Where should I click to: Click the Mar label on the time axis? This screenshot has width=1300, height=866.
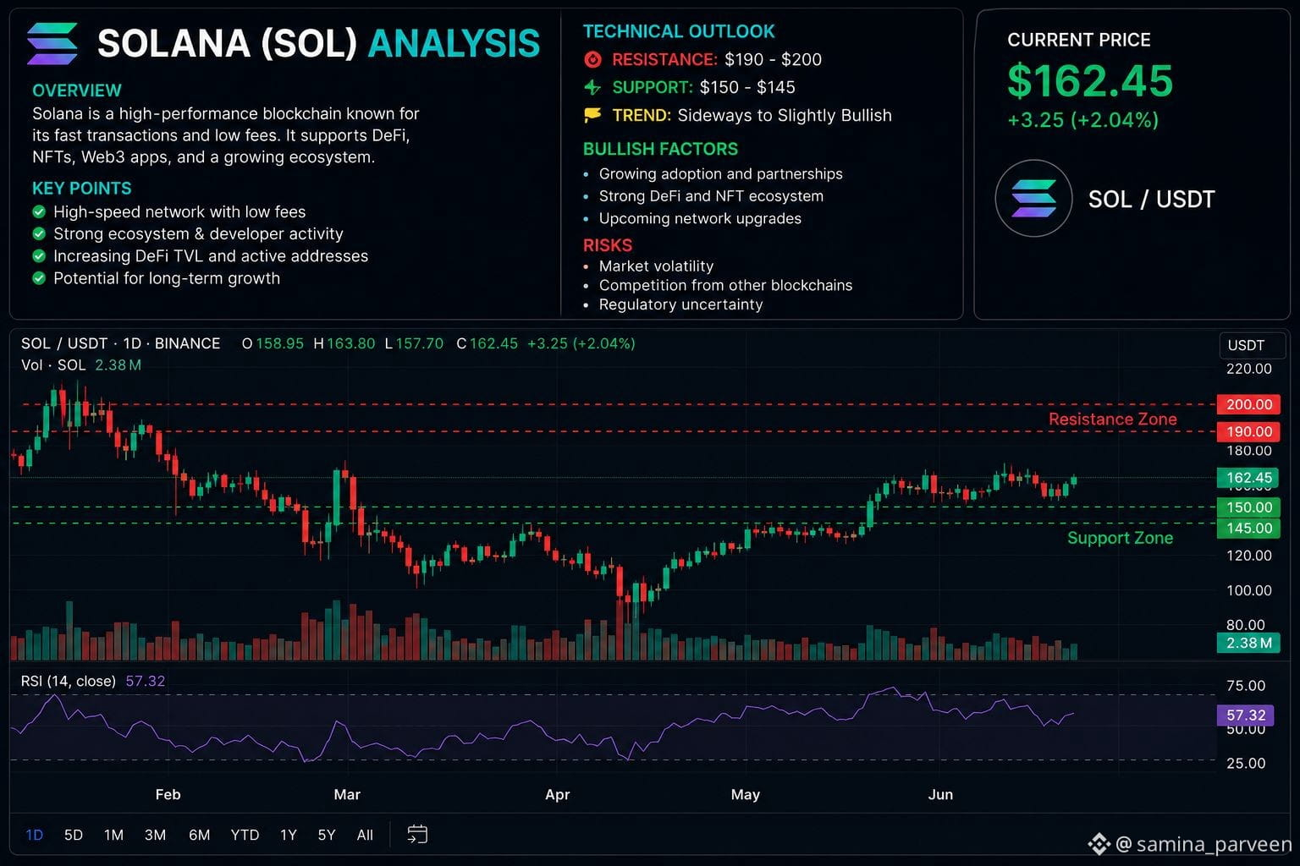(x=347, y=795)
